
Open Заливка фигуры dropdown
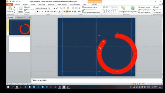(x=145, y=7)
